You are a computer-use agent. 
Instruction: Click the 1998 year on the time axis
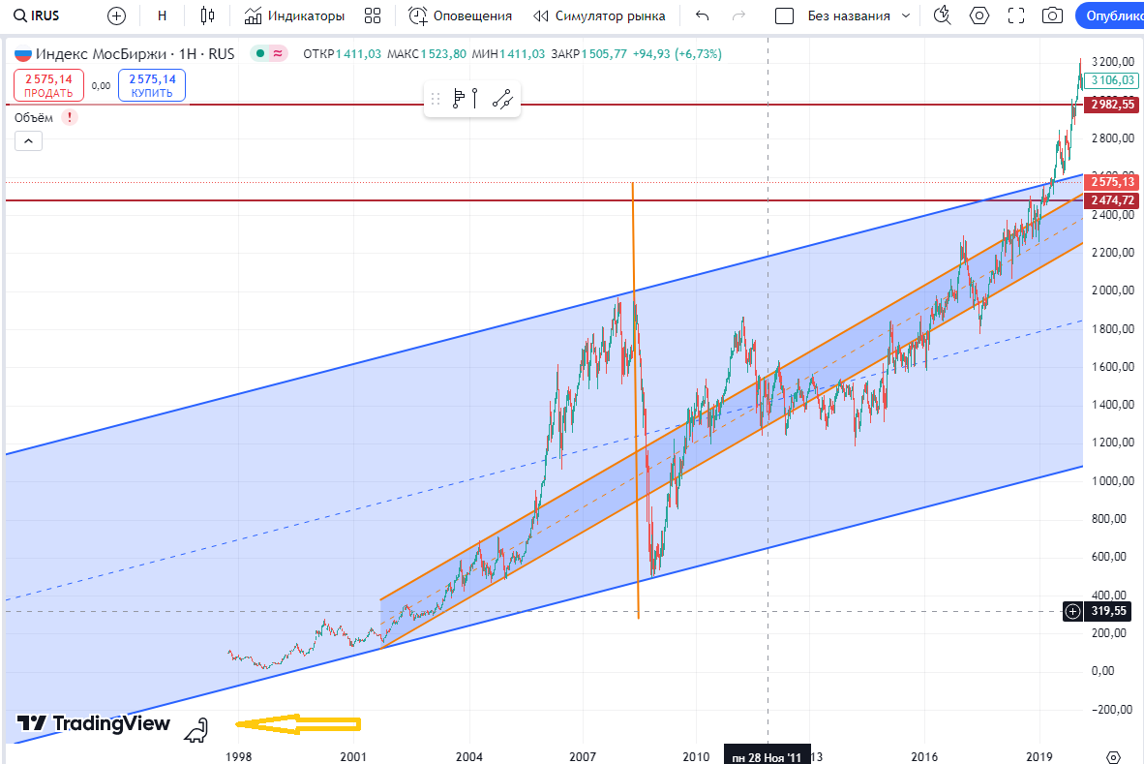click(x=239, y=756)
